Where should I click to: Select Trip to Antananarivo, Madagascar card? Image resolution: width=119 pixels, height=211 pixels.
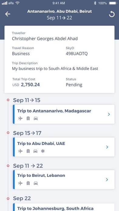pyautogui.click(x=64, y=114)
